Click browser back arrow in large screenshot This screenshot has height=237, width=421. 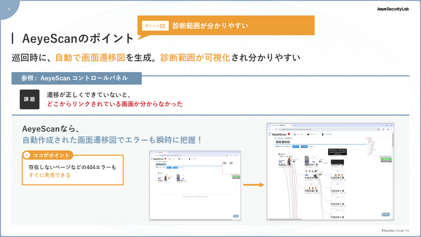[x=269, y=129]
